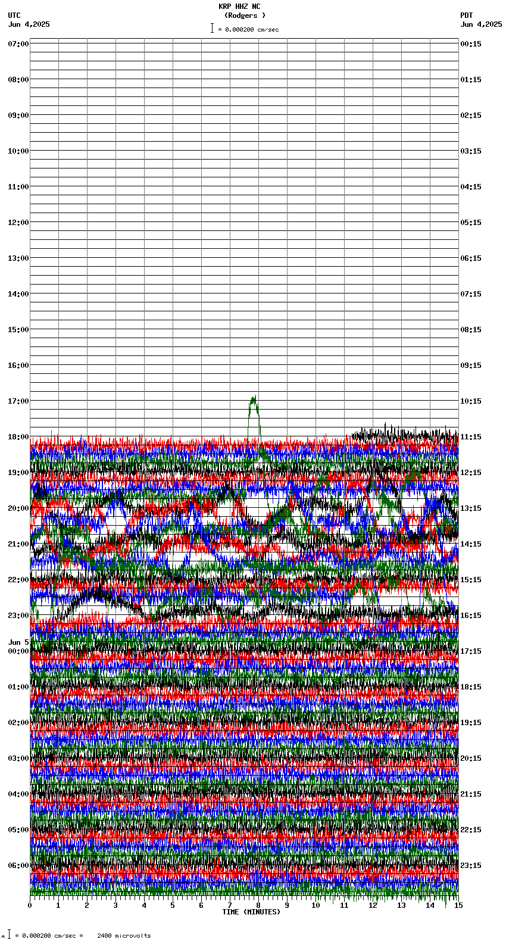Click the 5 minute tick on time axis
Image resolution: width=506 pixels, height=943 pixels.
[173, 905]
